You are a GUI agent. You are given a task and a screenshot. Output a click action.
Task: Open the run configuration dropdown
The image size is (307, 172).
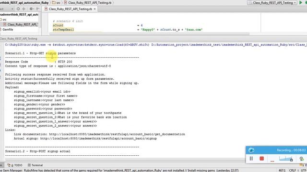(272, 3)
